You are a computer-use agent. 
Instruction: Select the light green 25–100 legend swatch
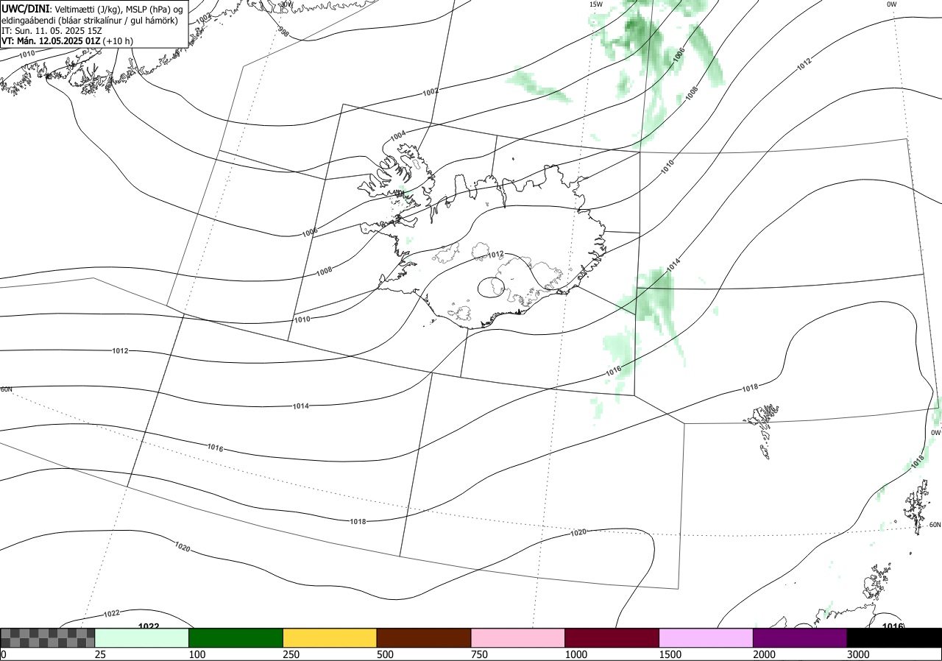click(x=142, y=637)
